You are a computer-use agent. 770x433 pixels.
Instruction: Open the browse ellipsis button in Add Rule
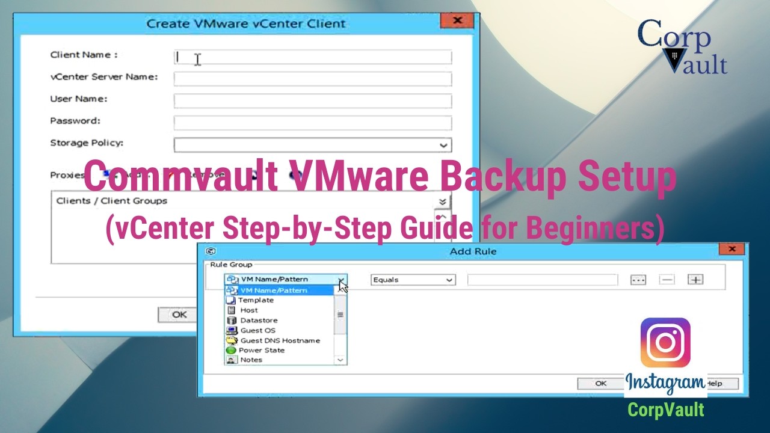[x=638, y=280]
